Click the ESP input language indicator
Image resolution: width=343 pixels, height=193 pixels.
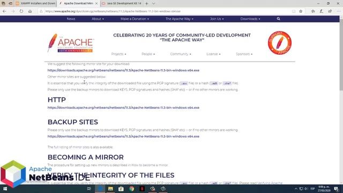click(312, 189)
